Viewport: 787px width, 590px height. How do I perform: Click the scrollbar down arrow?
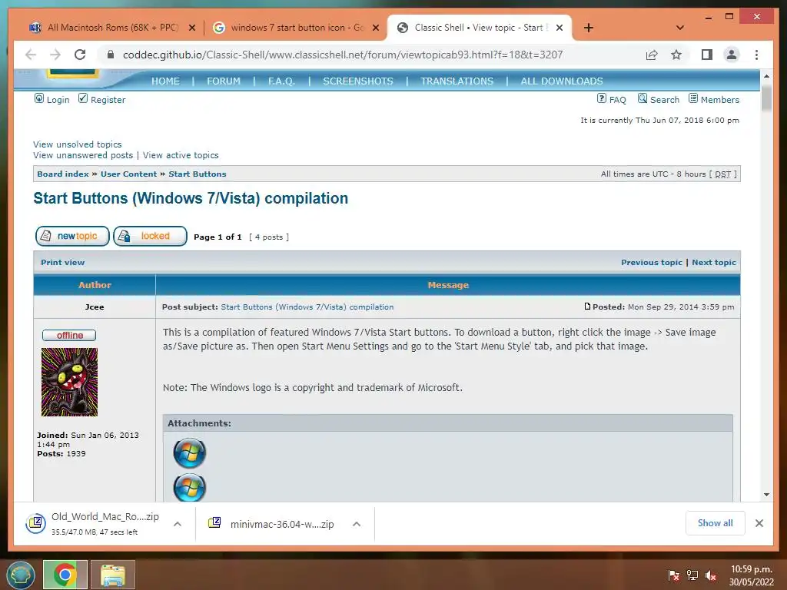(766, 495)
